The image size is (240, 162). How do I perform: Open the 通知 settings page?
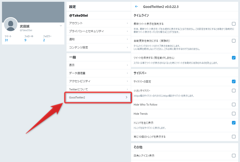[x=98, y=39]
